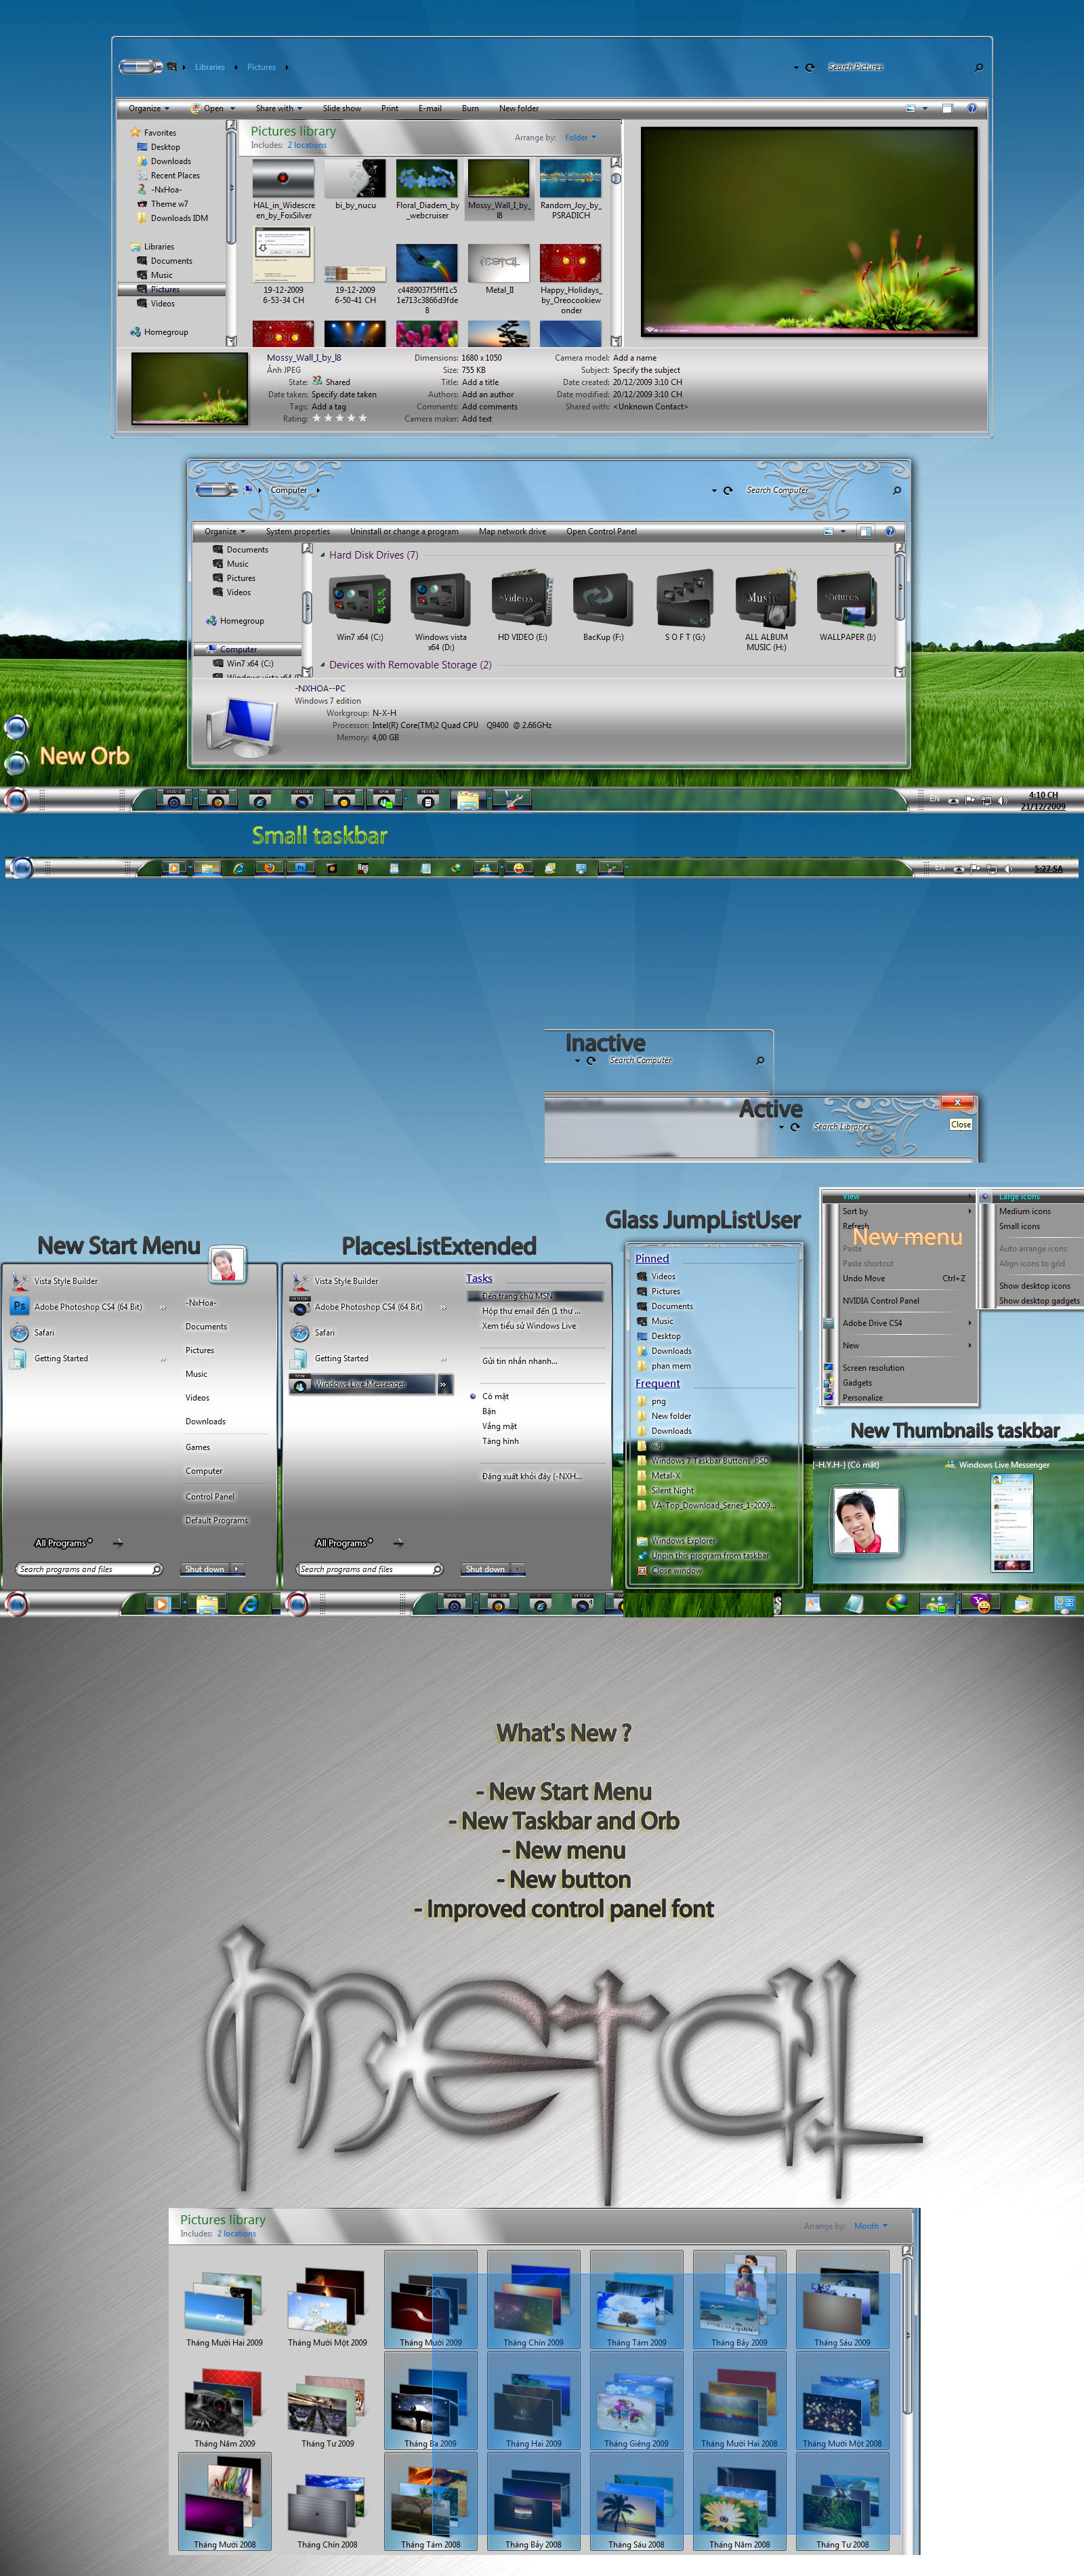Click volume speaker icon in large taskbar tray
Image resolution: width=1084 pixels, height=2576 pixels.
[x=1002, y=800]
